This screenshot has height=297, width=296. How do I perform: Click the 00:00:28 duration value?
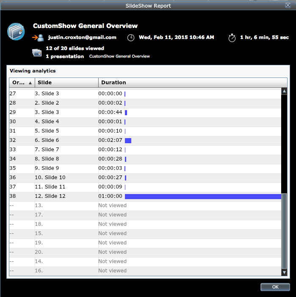coord(110,159)
